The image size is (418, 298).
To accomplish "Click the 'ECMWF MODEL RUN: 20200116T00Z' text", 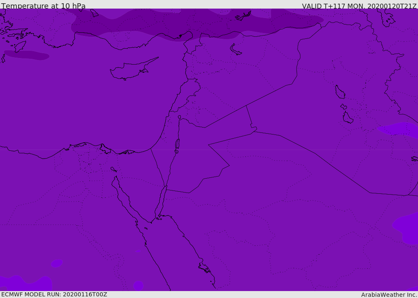I will coord(54,294).
